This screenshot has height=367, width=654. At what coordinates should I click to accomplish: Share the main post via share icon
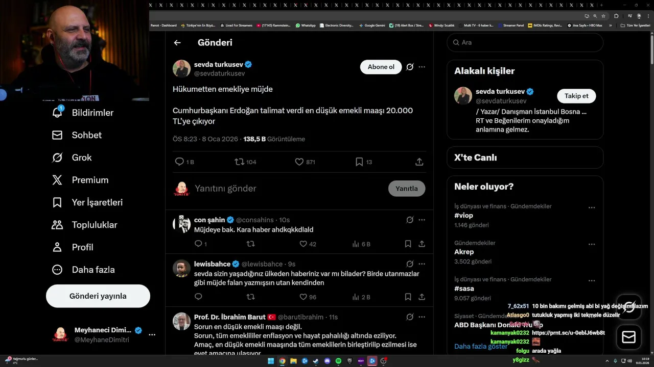[419, 162]
